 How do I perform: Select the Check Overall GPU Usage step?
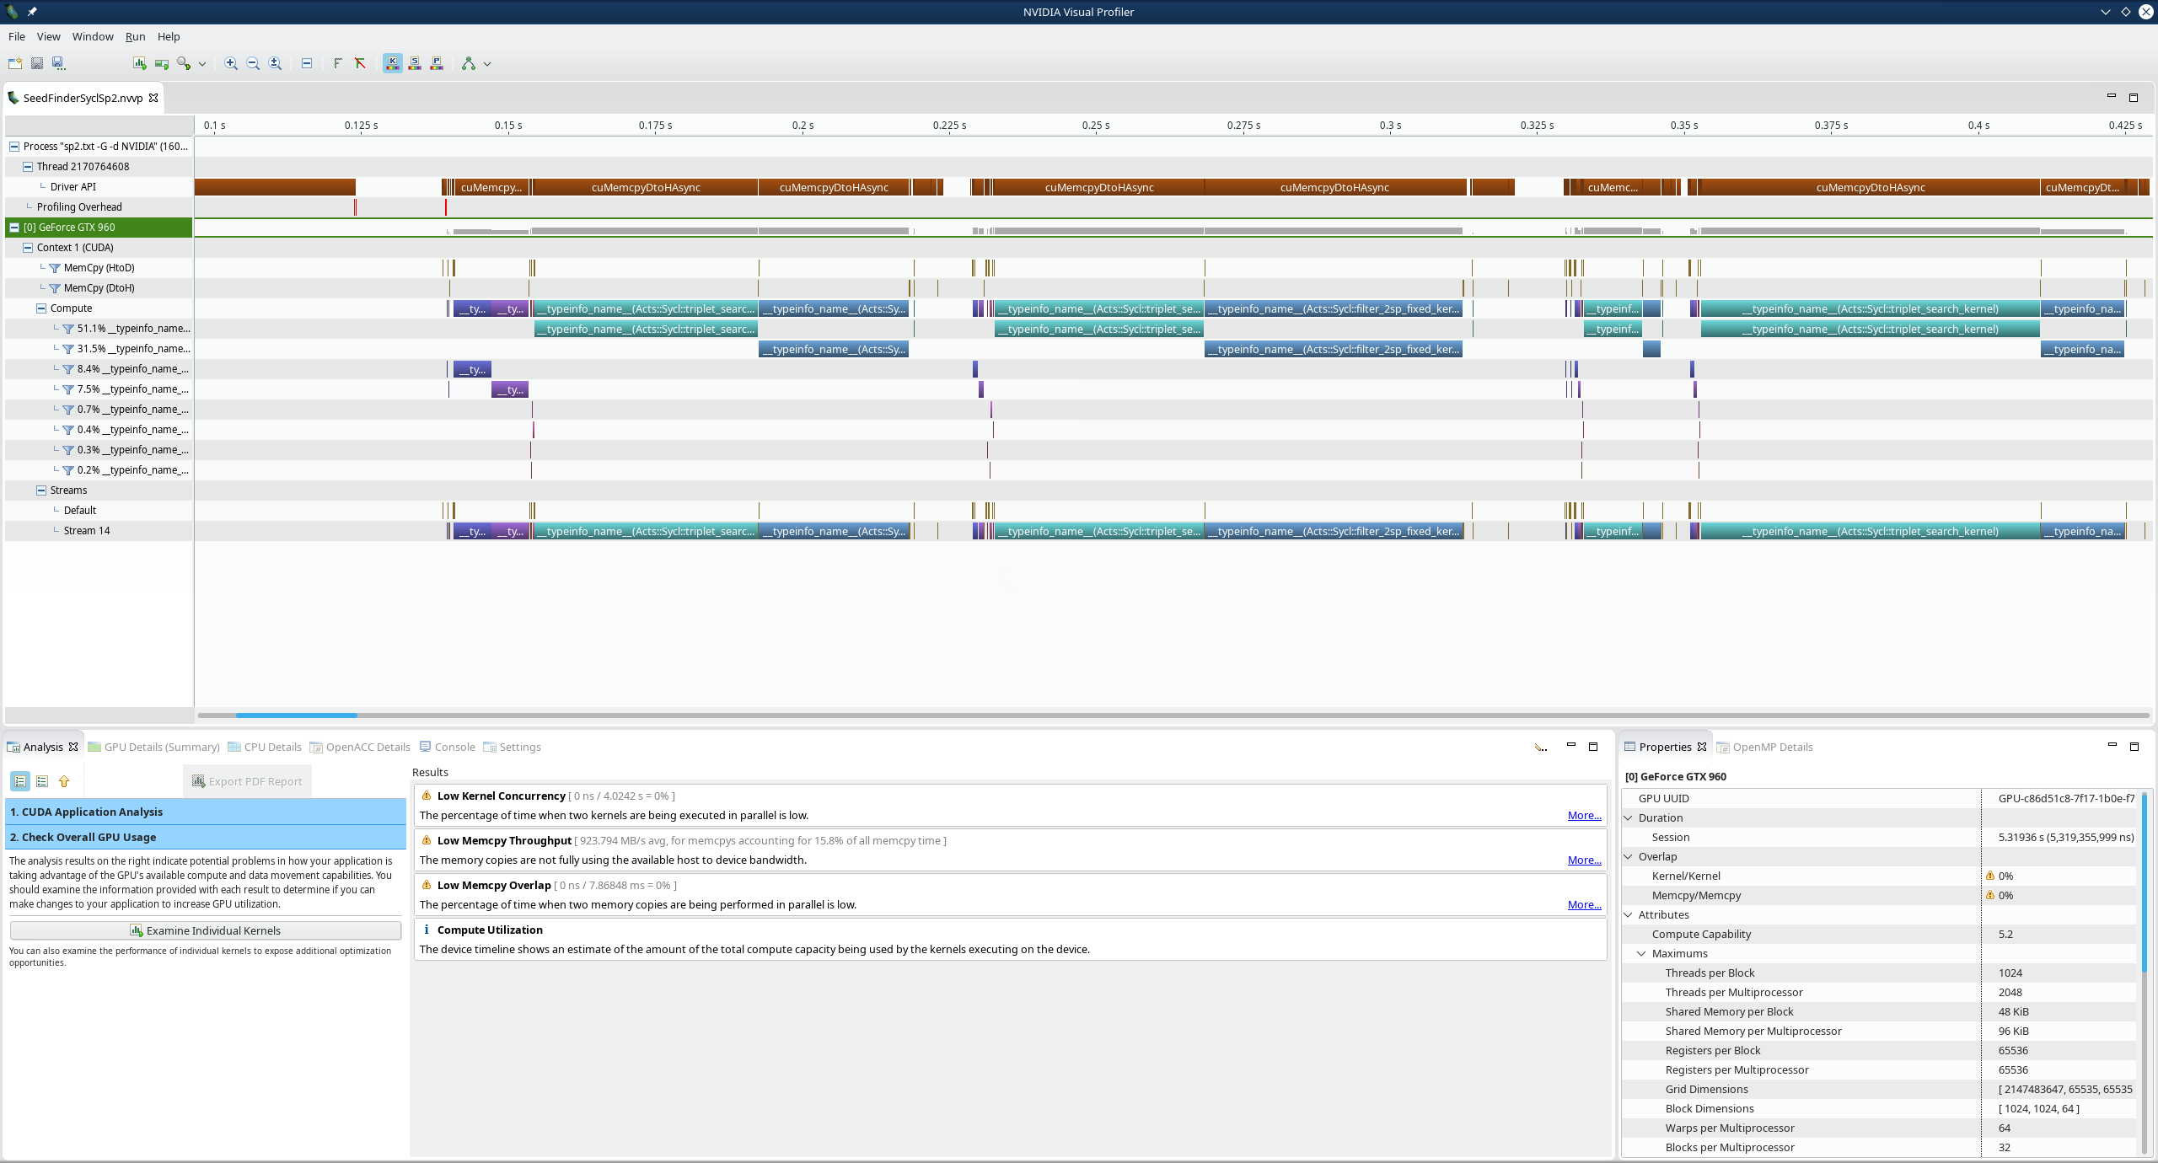click(206, 837)
